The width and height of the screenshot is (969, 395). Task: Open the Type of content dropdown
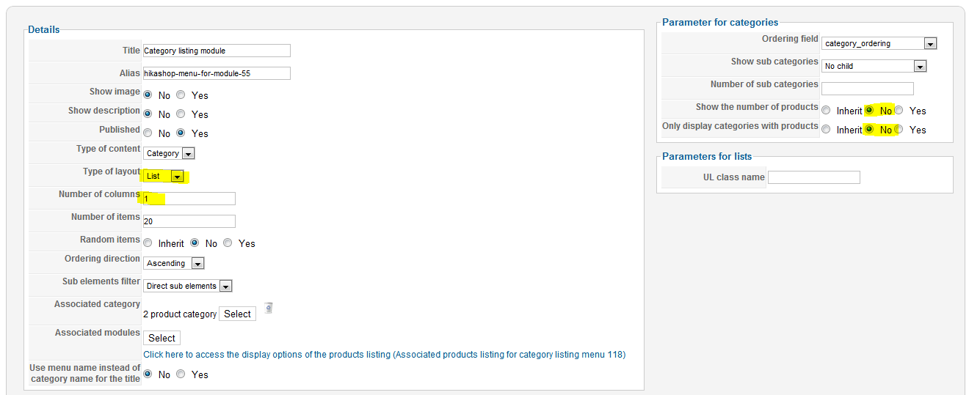pyautogui.click(x=169, y=153)
